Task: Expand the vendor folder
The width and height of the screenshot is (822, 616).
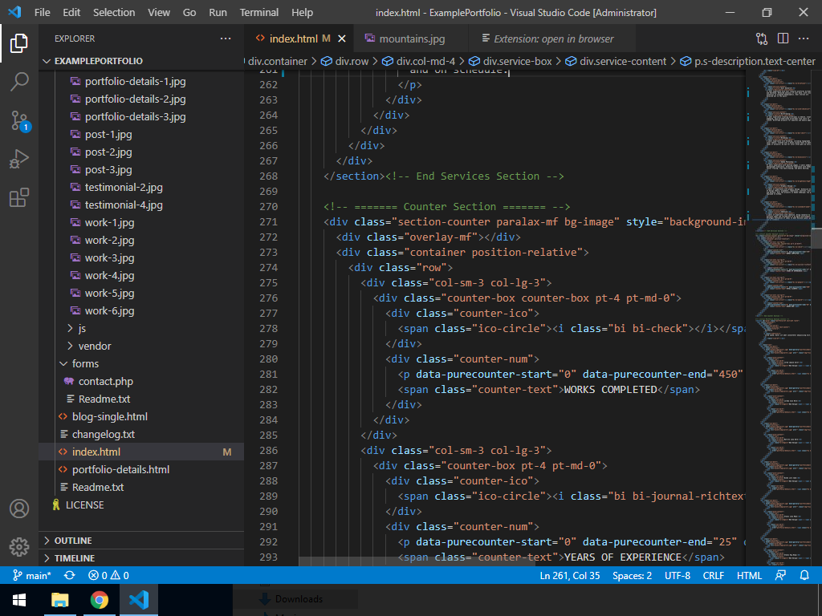Action: pyautogui.click(x=95, y=346)
